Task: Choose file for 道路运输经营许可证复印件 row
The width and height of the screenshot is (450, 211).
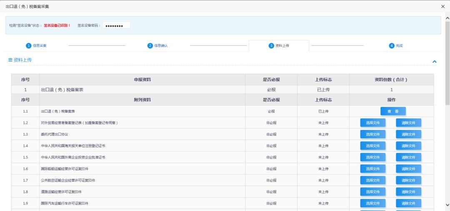Action: (373, 192)
